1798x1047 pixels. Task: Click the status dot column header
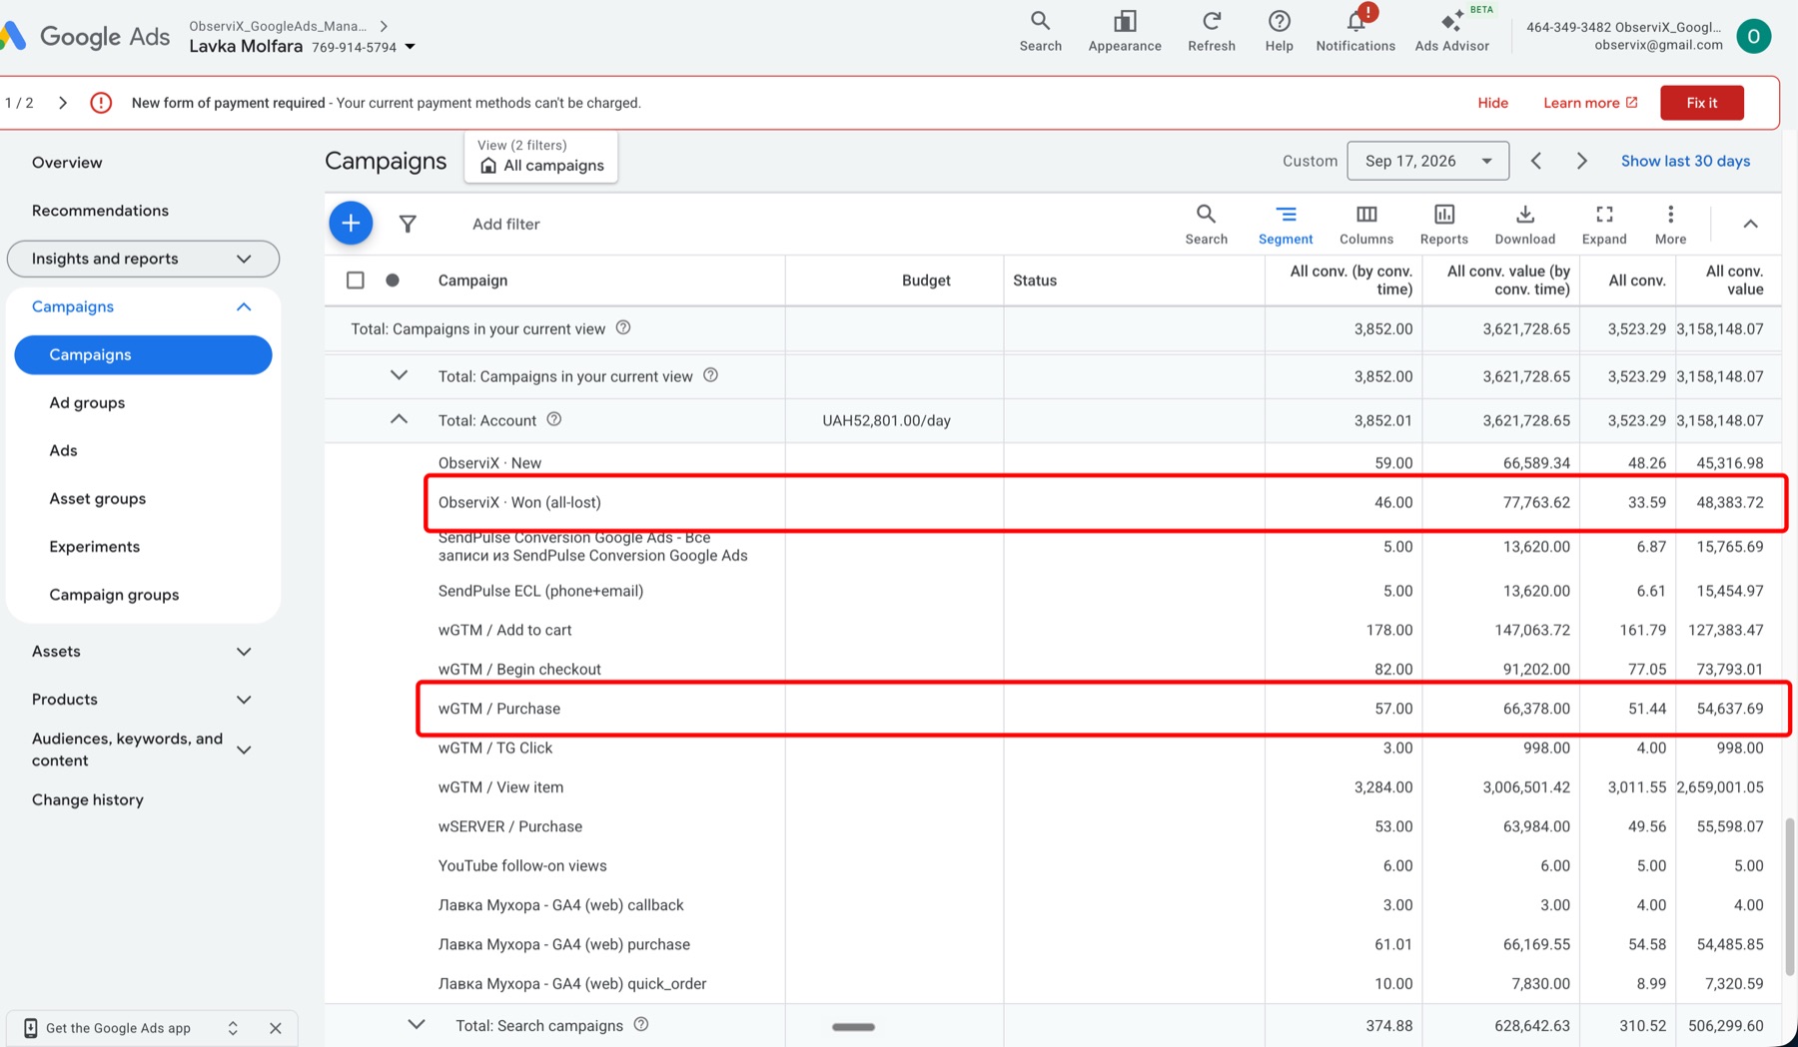pyautogui.click(x=393, y=280)
